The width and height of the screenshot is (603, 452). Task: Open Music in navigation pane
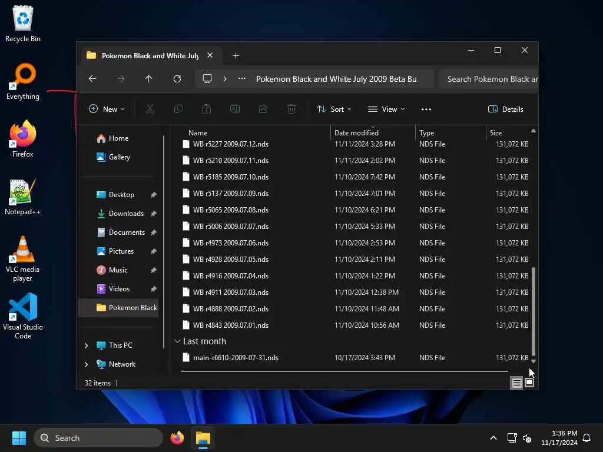(118, 270)
